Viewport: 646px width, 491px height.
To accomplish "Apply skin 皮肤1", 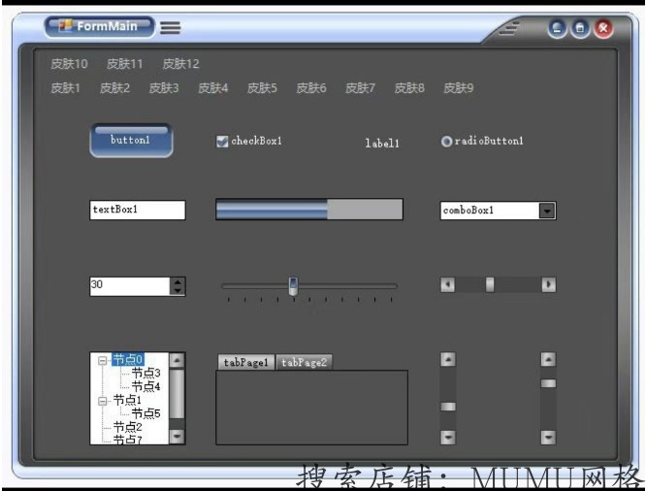I will click(66, 87).
